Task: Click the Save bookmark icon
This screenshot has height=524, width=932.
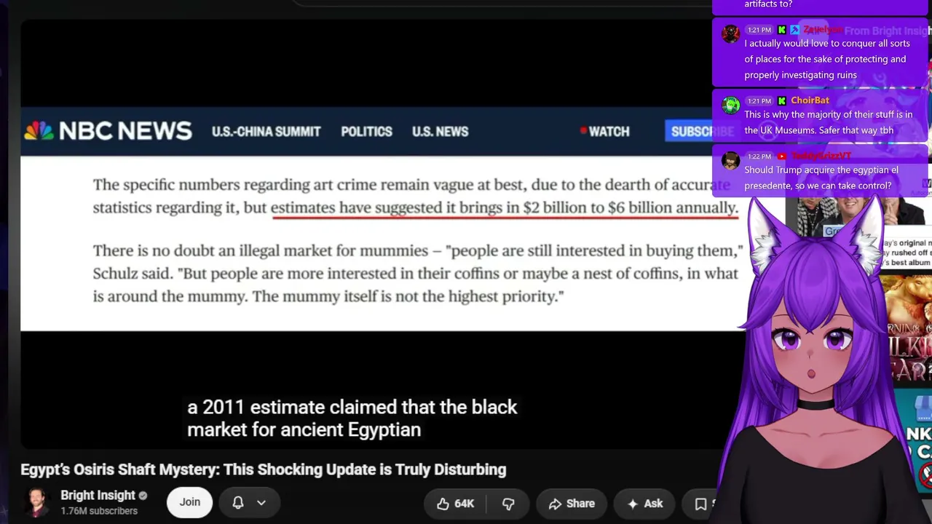Action: point(700,504)
